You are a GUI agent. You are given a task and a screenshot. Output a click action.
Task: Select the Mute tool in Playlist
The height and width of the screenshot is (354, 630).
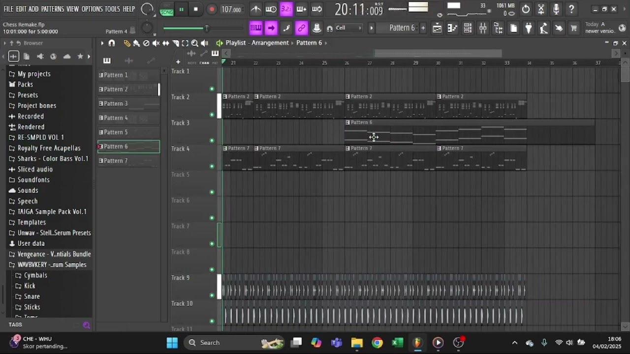[156, 43]
